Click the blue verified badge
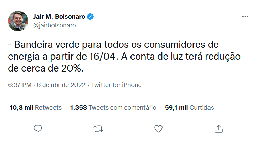 coord(91,17)
